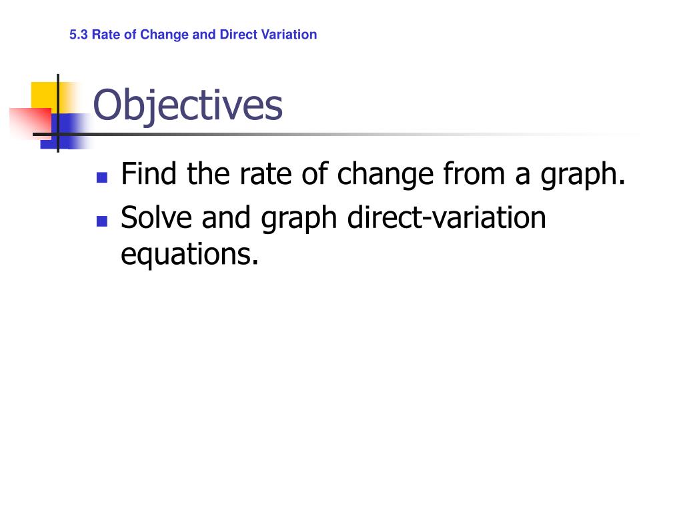This screenshot has width=683, height=512.
Task: Click the blue square beneath the crosshair
Action: (65, 131)
